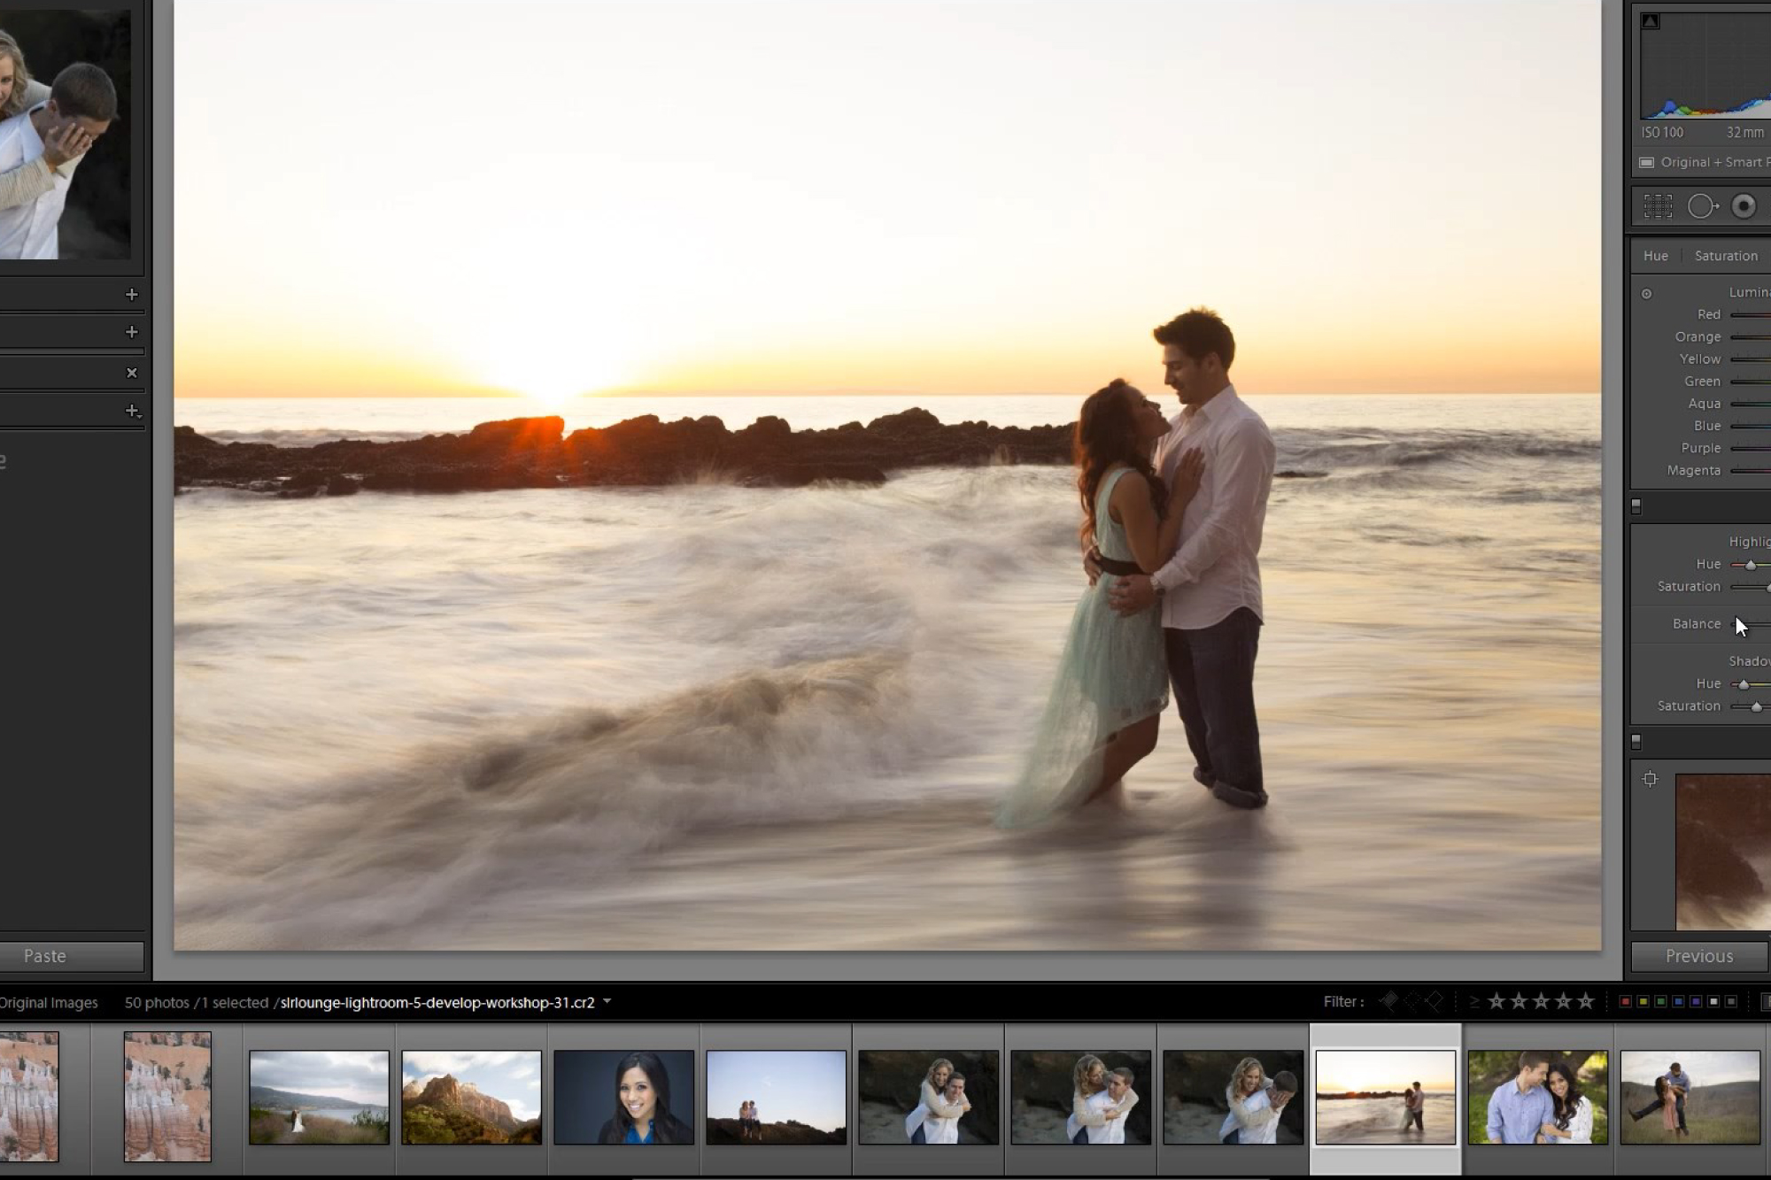Filter by flagged photos flag icon
The image size is (1771, 1180).
[1389, 1001]
